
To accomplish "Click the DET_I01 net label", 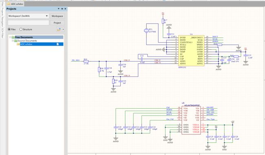I will (x=210, y=112).
